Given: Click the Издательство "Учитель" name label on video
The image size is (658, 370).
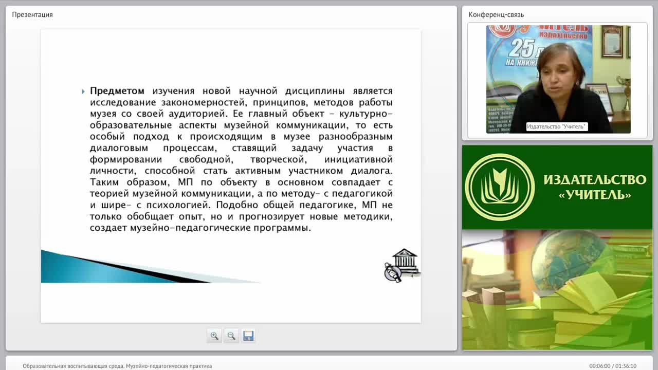Looking at the screenshot, I should [557, 126].
